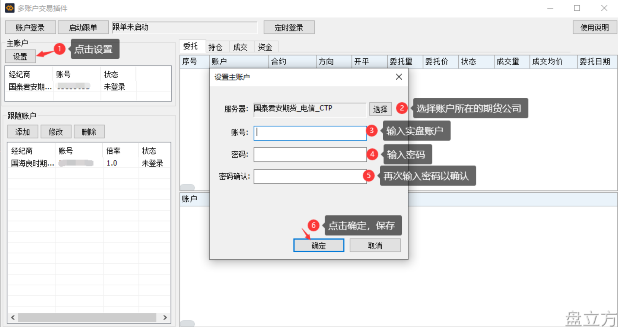Click the left arrow of follower list scrollbar
The height and width of the screenshot is (327, 618).
point(13,317)
